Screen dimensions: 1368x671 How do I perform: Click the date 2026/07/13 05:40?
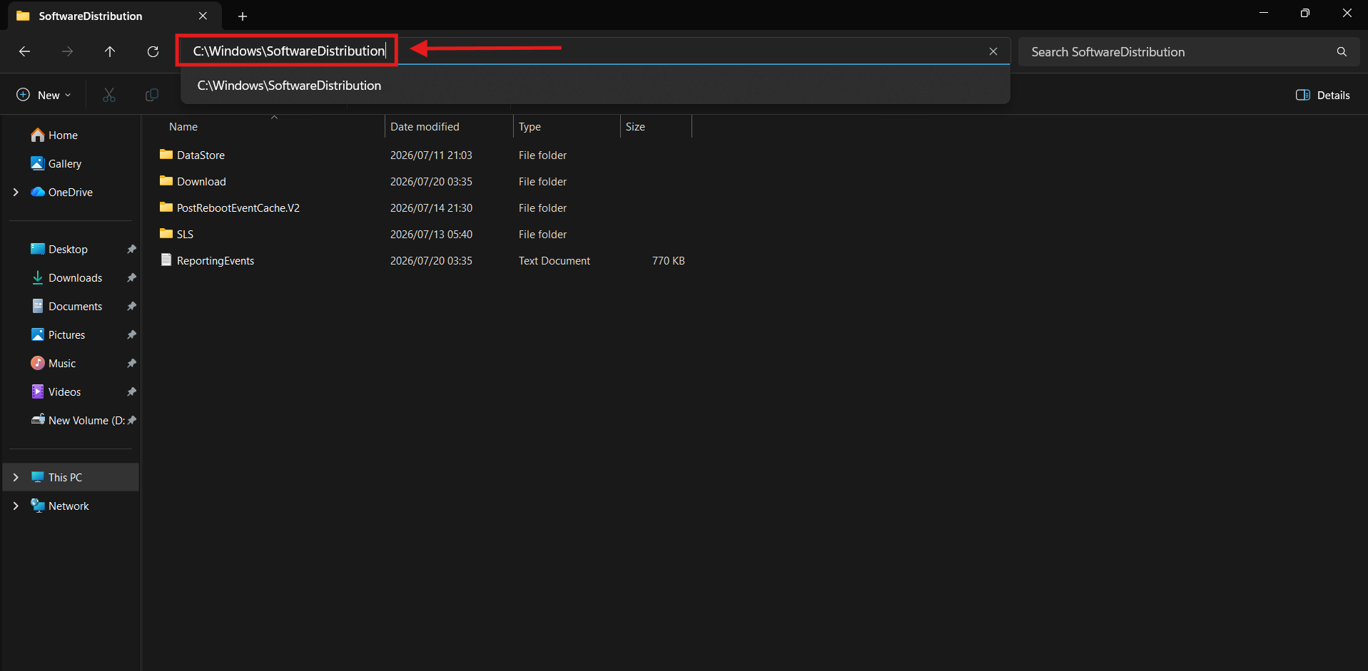[431, 234]
